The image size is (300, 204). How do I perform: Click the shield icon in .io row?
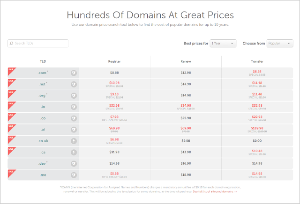click(x=74, y=107)
